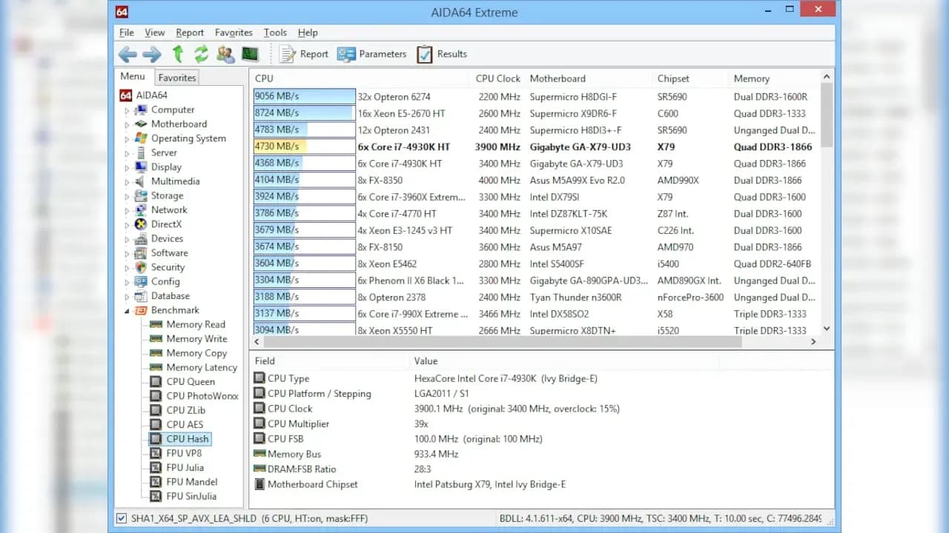Click the Value column header in details

coord(426,361)
